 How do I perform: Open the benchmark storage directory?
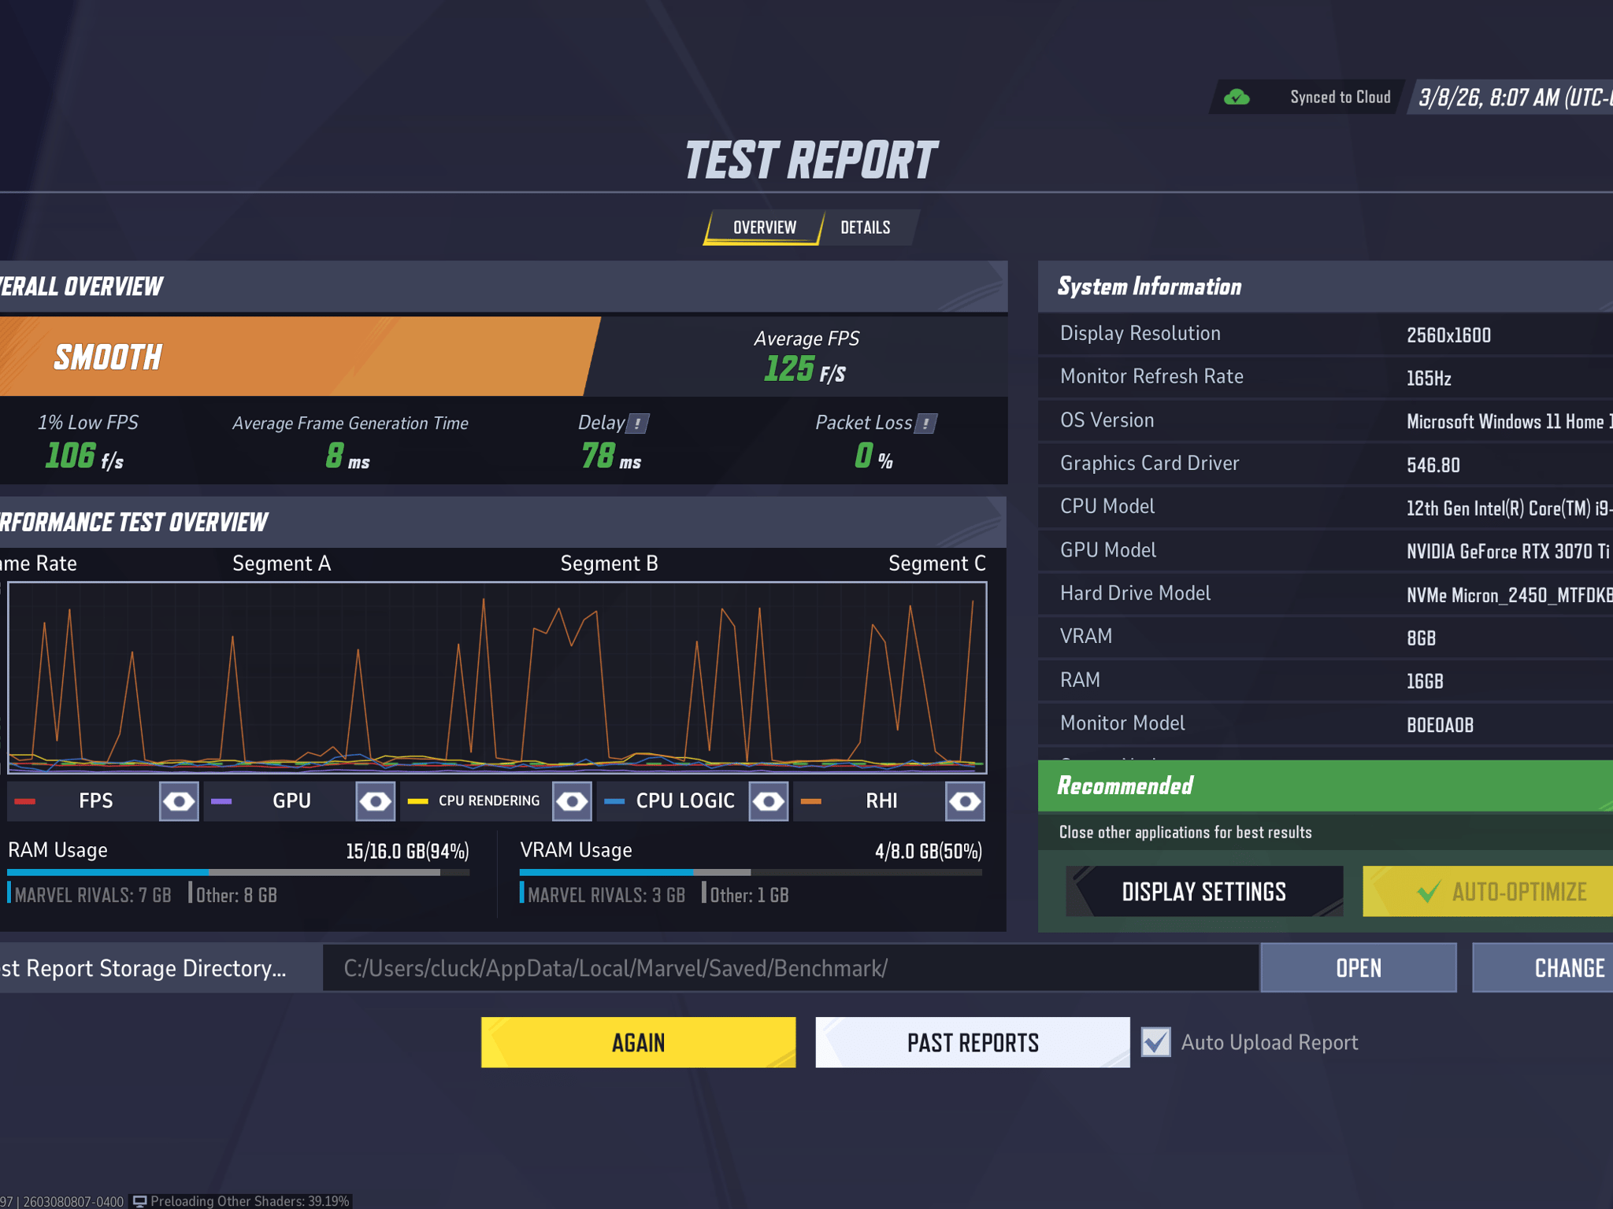pyautogui.click(x=1359, y=967)
